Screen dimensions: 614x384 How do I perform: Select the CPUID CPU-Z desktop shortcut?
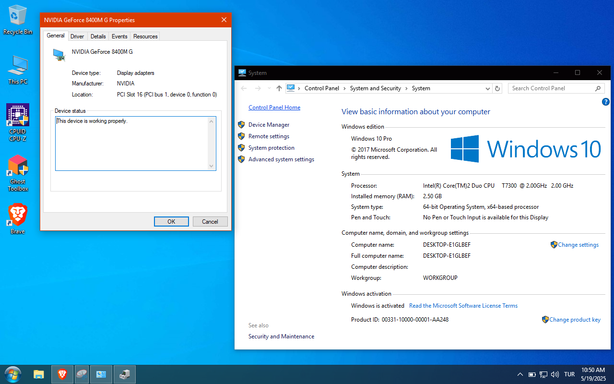pyautogui.click(x=18, y=123)
